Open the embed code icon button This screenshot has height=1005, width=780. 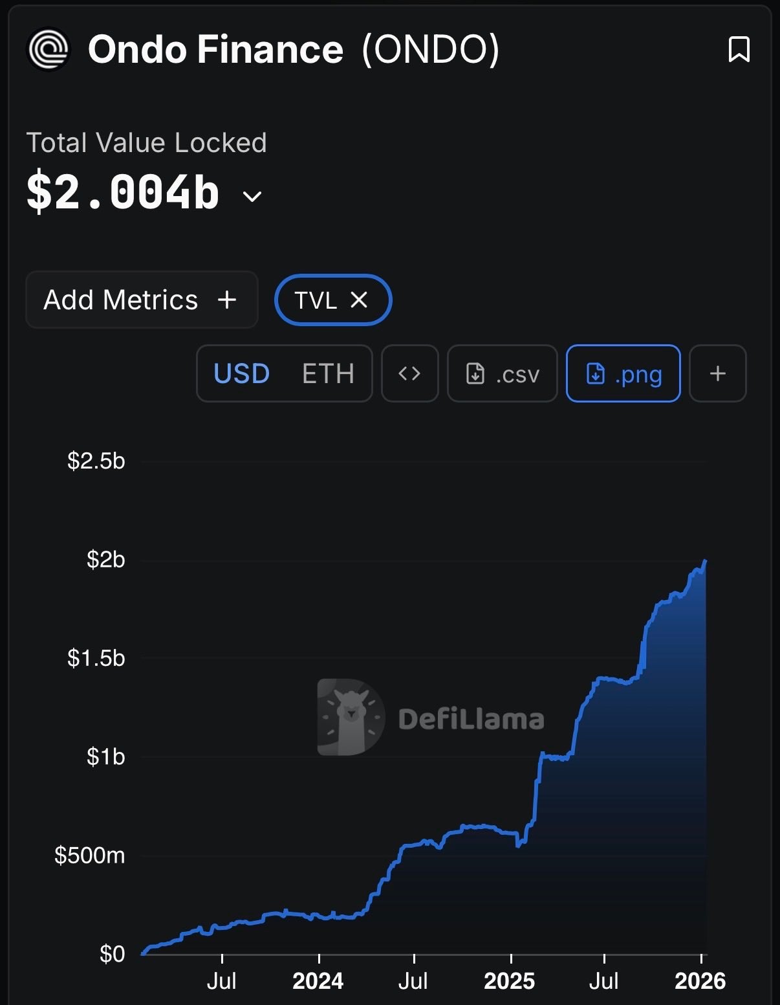coord(409,373)
